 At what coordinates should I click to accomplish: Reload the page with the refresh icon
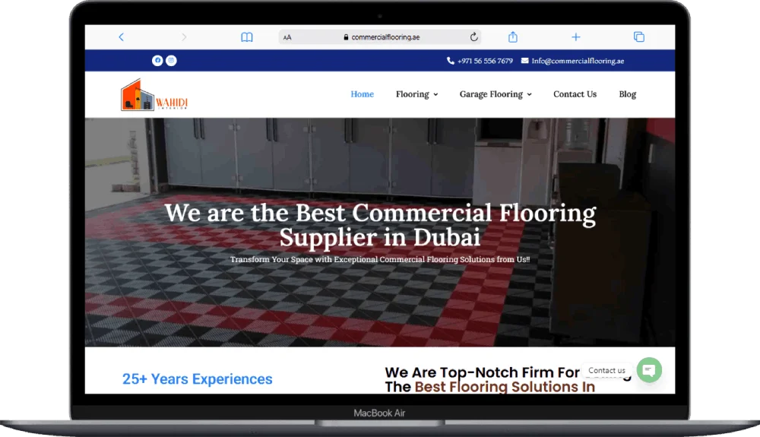pyautogui.click(x=474, y=37)
